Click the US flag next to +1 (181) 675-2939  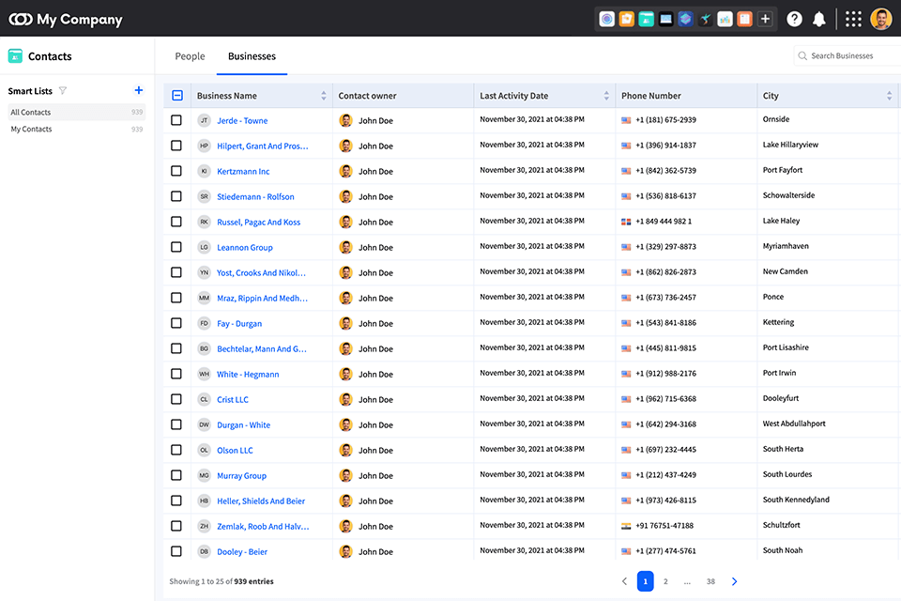pyautogui.click(x=626, y=120)
